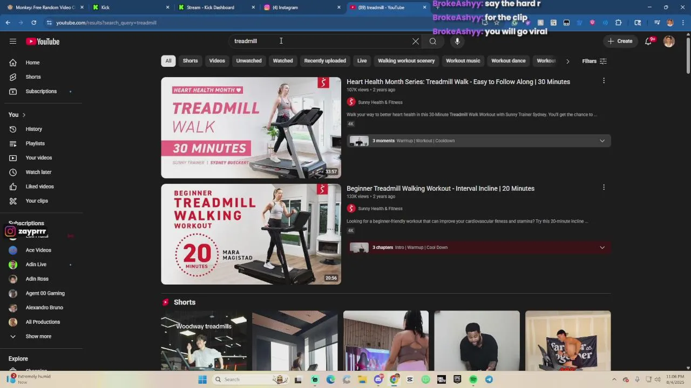Open Windows Start menu

[202, 379]
